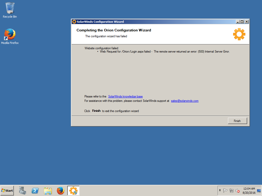Close the SolarWinds Configuration Wizard window

coord(247,22)
